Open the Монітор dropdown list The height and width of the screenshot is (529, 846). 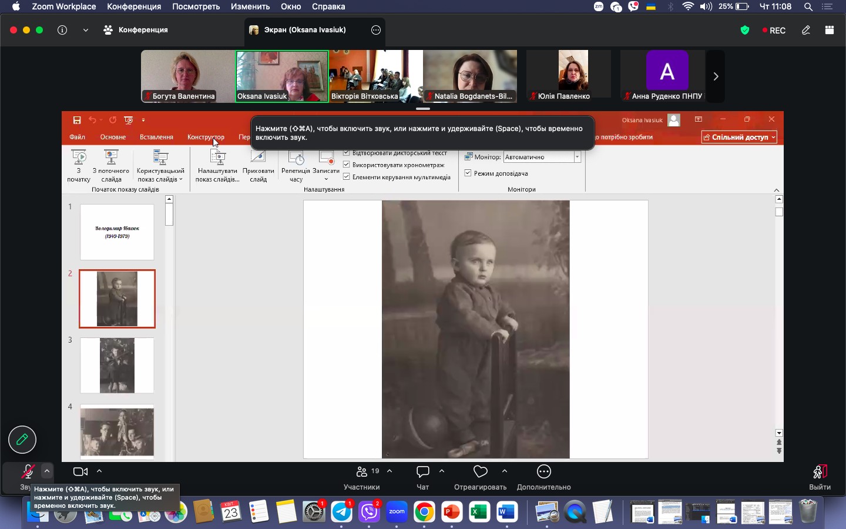pos(577,157)
